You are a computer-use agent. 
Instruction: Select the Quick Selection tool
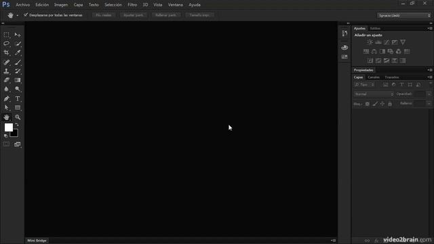18,43
